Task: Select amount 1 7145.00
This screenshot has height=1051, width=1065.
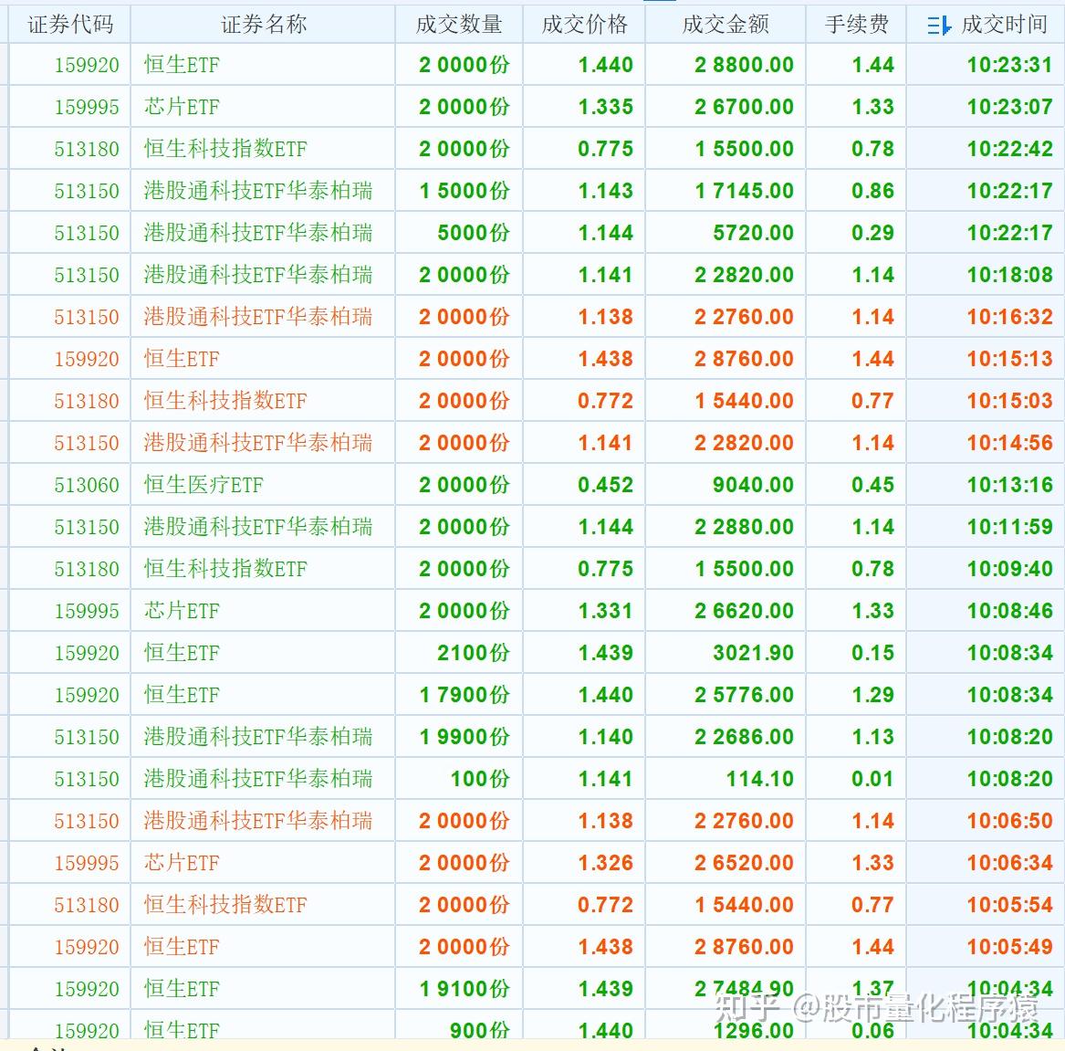Action: [744, 191]
